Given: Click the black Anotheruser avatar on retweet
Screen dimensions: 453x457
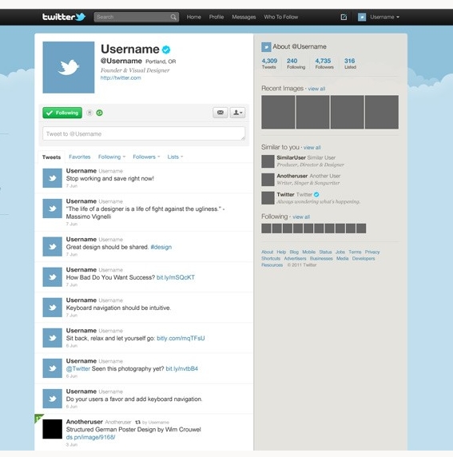Looking at the screenshot, I should click(x=53, y=429).
